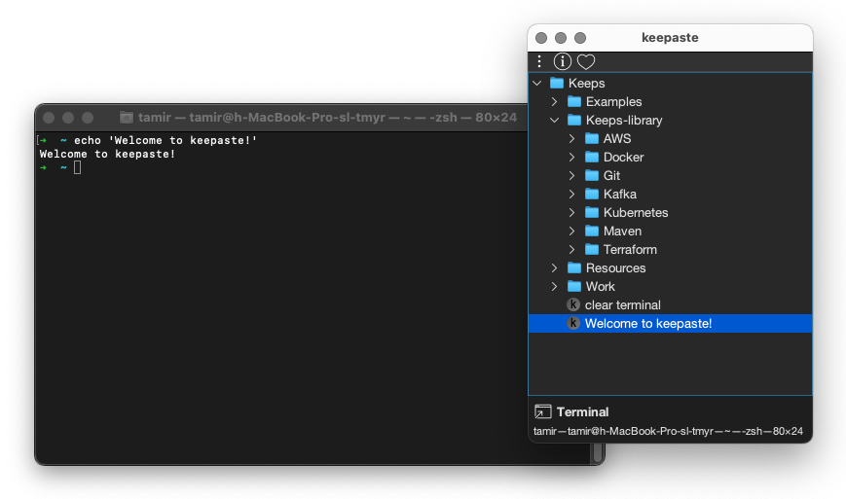The height and width of the screenshot is (499, 846).
Task: Select the Keeps-library label
Action: (x=624, y=121)
